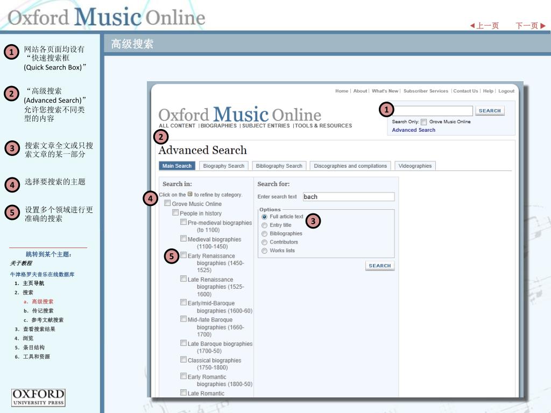Click the category refine plus icon
The width and height of the screenshot is (551, 413).
190,194
